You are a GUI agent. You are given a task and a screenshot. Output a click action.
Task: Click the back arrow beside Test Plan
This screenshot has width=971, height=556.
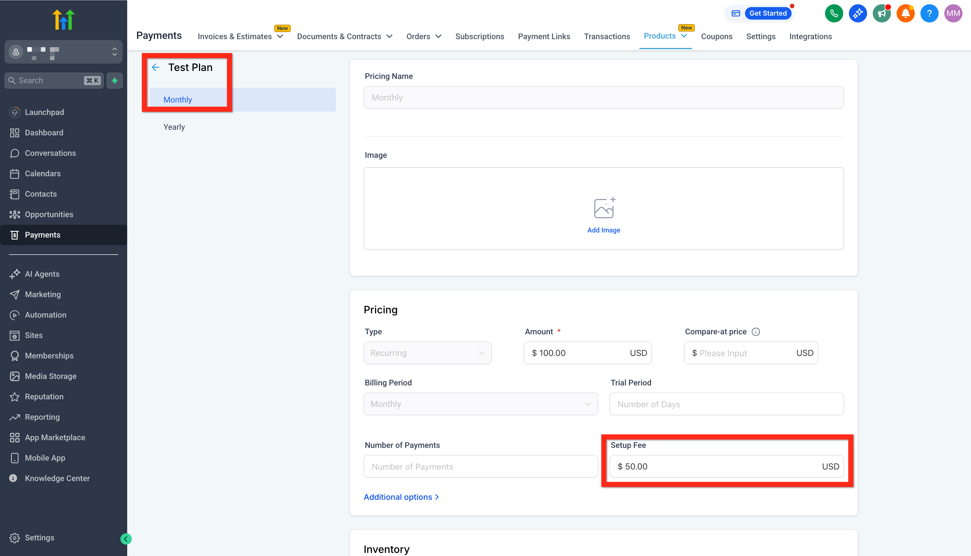point(156,68)
